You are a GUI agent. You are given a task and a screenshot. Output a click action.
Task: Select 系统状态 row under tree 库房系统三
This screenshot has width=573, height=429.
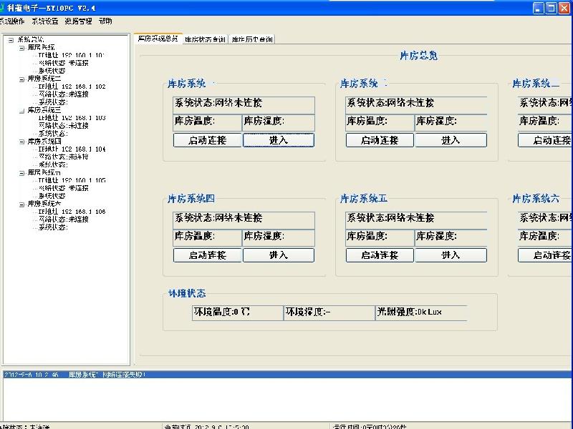tap(53, 134)
